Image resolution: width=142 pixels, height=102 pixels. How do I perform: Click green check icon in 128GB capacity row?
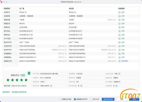click(119, 20)
